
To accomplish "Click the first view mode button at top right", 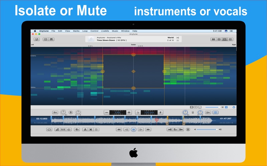I will pyautogui.click(x=213, y=39).
